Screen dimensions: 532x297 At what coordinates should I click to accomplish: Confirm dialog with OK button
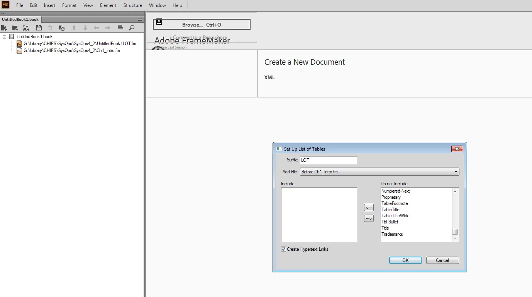pos(405,260)
